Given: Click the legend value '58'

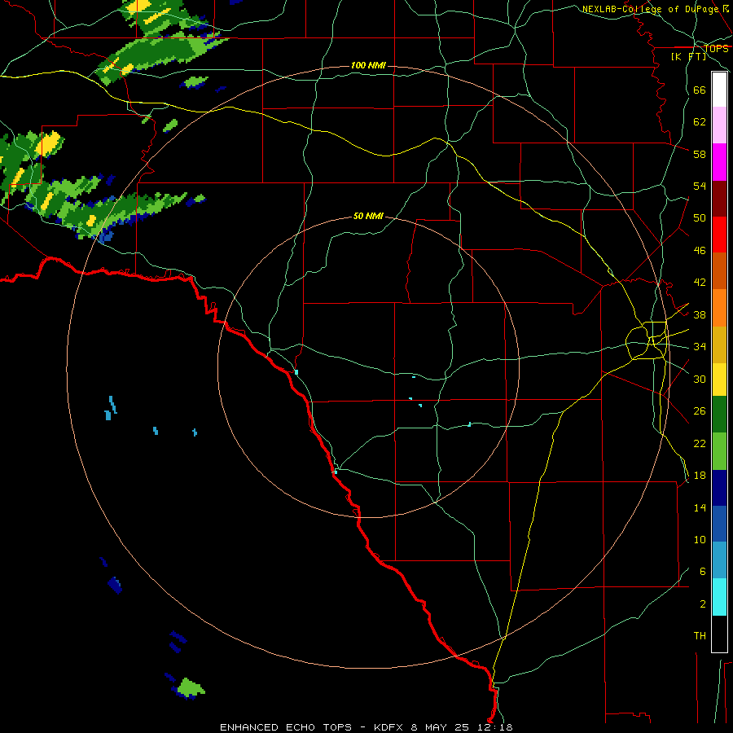Looking at the screenshot, I should click(700, 154).
